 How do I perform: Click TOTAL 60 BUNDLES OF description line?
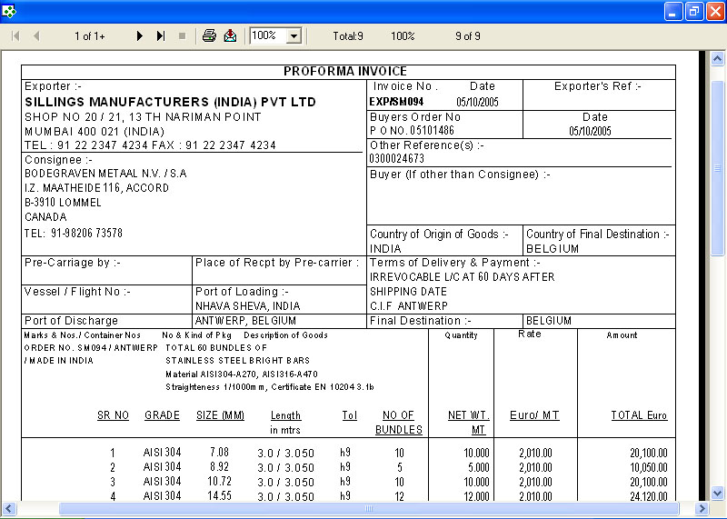pos(216,348)
